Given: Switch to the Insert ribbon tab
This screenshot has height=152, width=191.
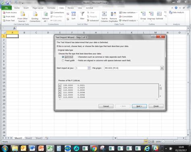Looking at the screenshot, I should click(26, 8).
